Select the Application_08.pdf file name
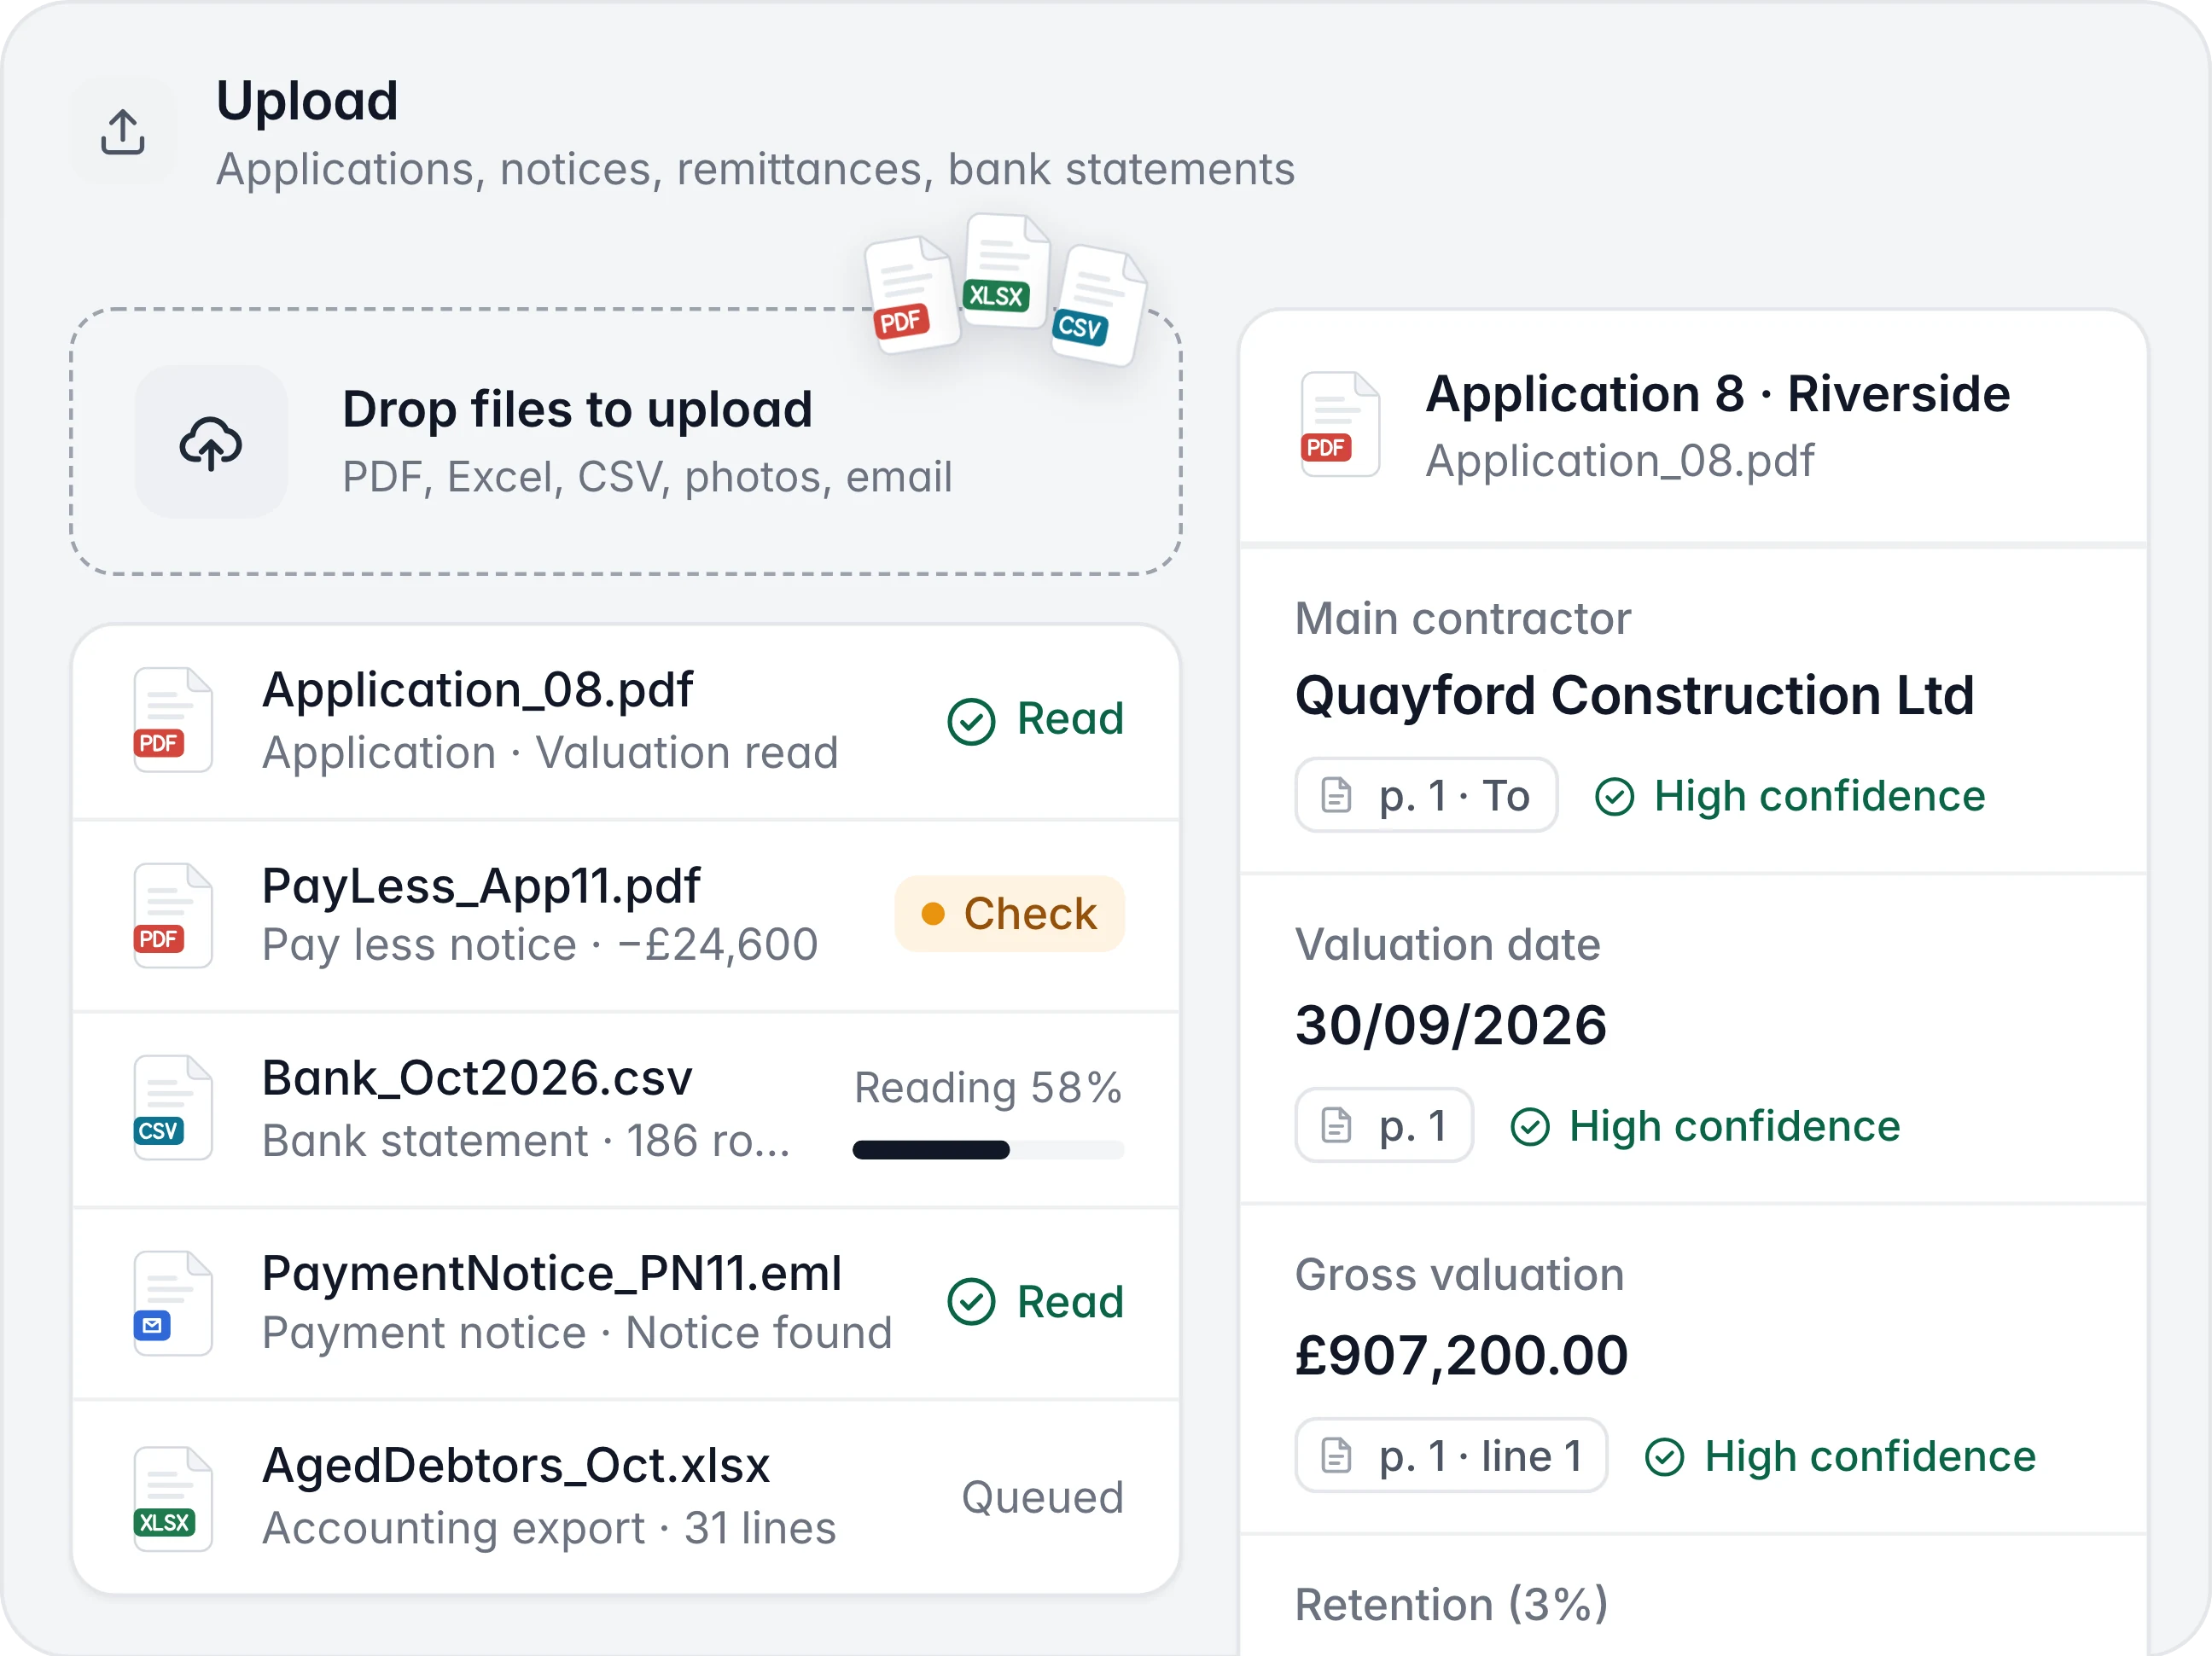 (477, 690)
